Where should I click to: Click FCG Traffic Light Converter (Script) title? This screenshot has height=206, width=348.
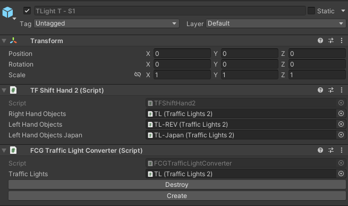pyautogui.click(x=86, y=151)
